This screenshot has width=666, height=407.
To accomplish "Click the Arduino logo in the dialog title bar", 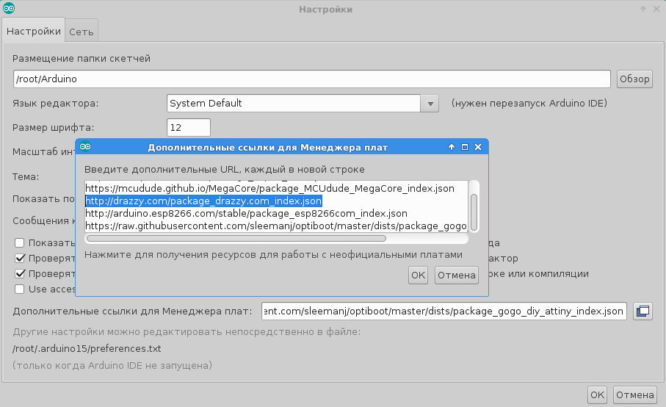I will pos(85,147).
